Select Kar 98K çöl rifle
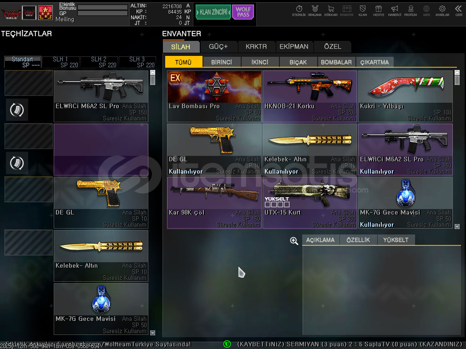The image size is (466, 349). [x=214, y=202]
